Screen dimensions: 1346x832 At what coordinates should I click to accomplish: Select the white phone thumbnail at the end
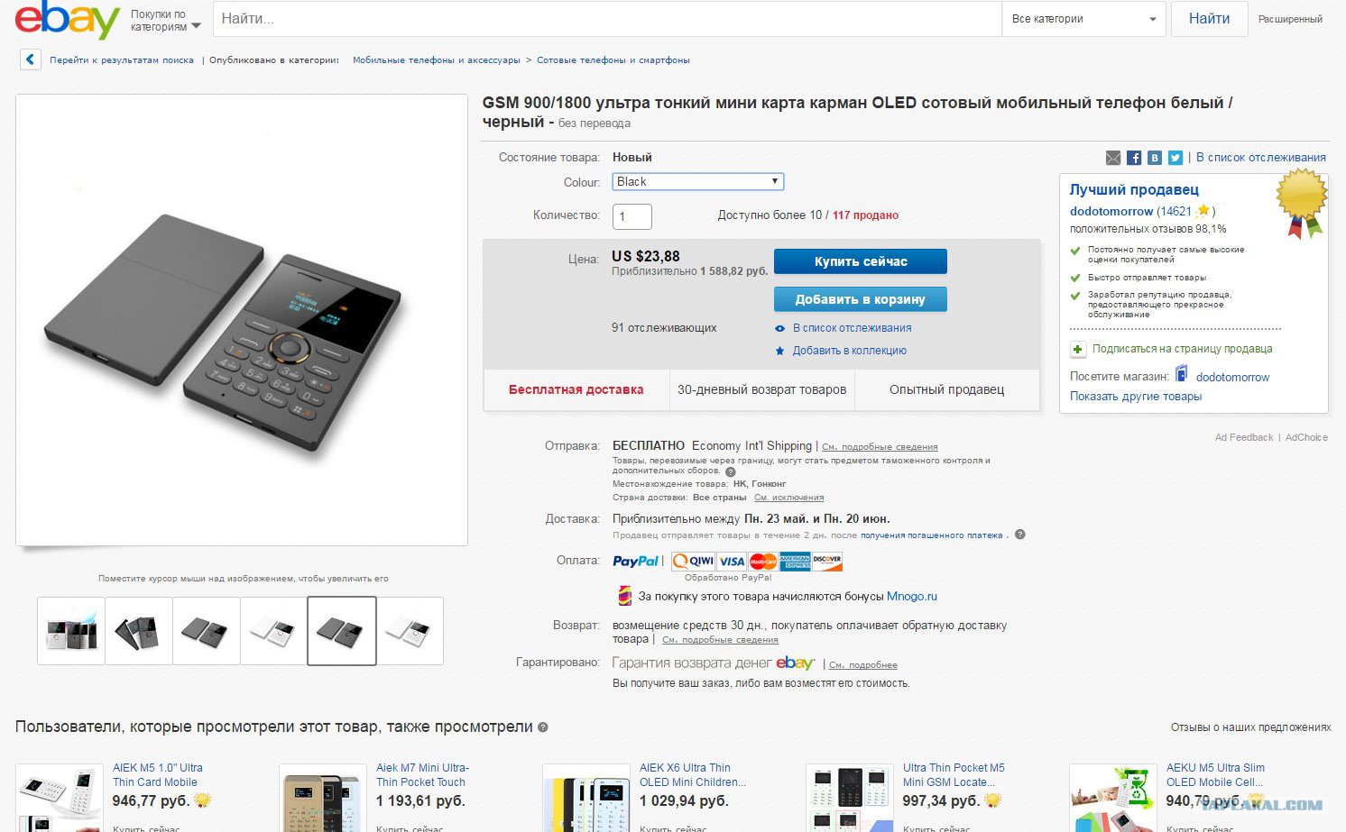click(x=410, y=631)
